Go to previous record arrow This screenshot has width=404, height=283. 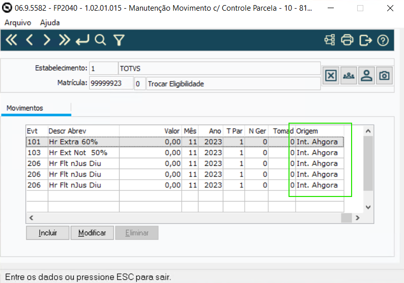[x=30, y=40]
